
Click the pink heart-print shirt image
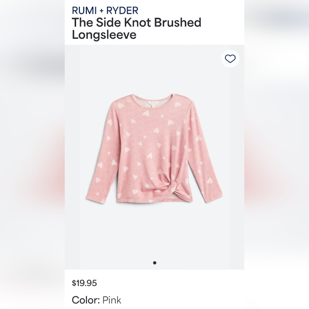click(x=154, y=149)
